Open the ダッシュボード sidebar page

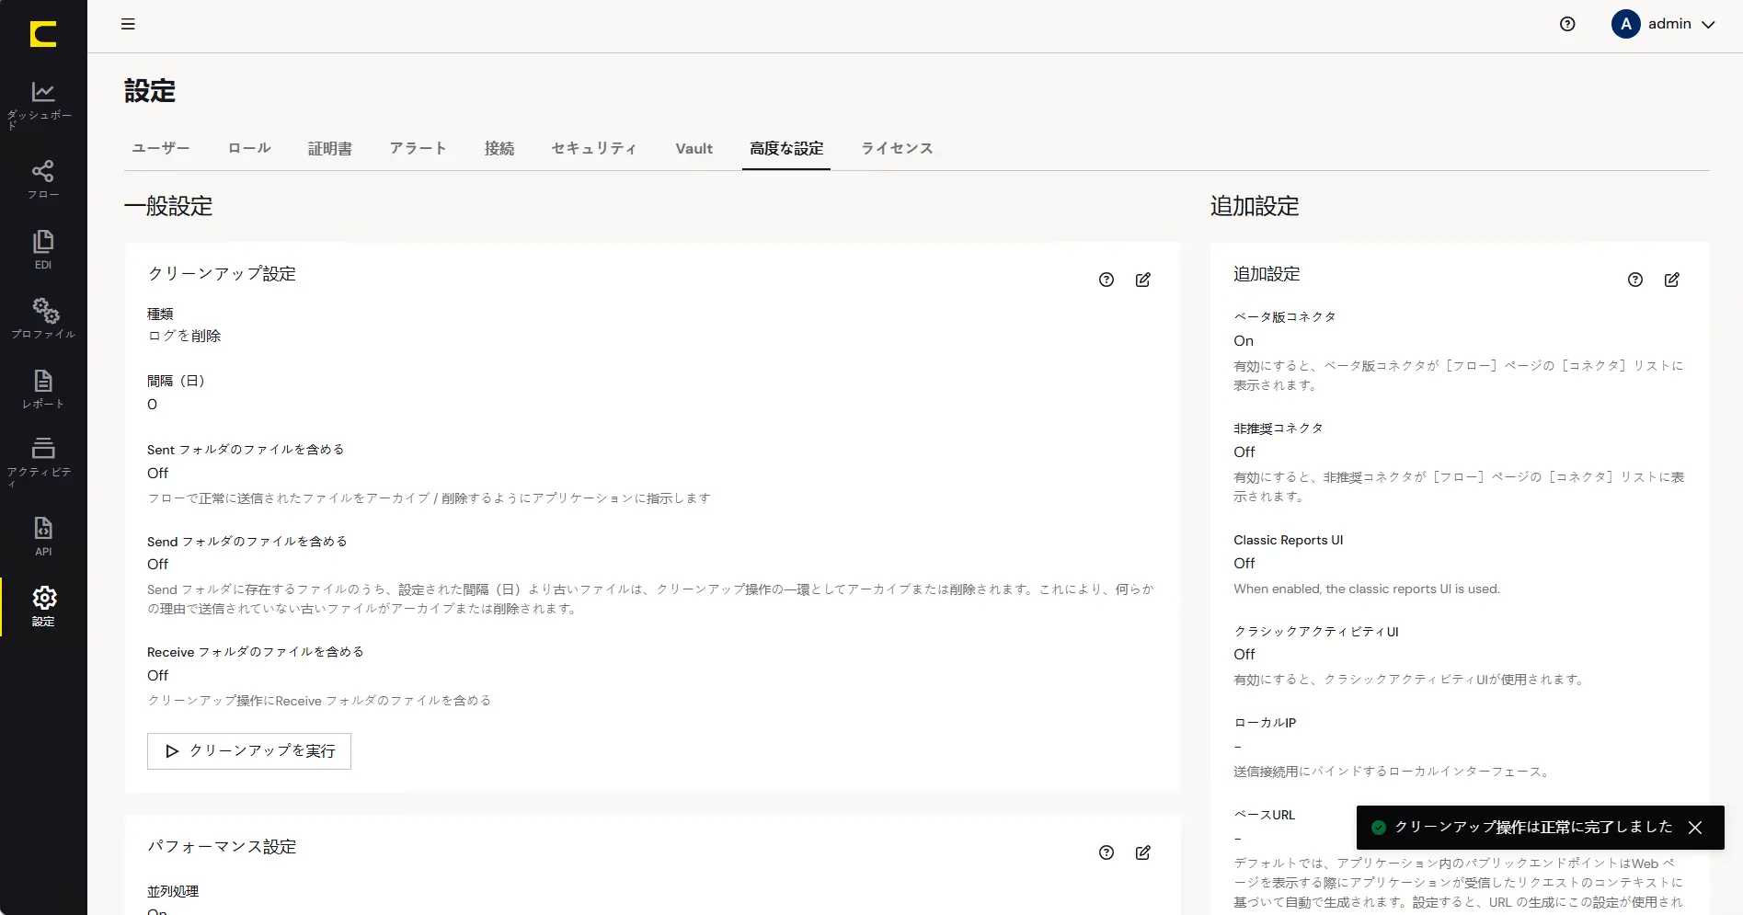click(43, 105)
